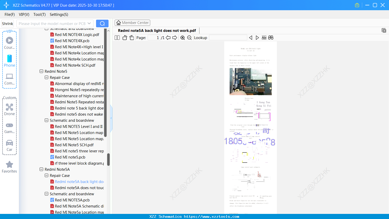Select the Phone category icon

coord(9,61)
